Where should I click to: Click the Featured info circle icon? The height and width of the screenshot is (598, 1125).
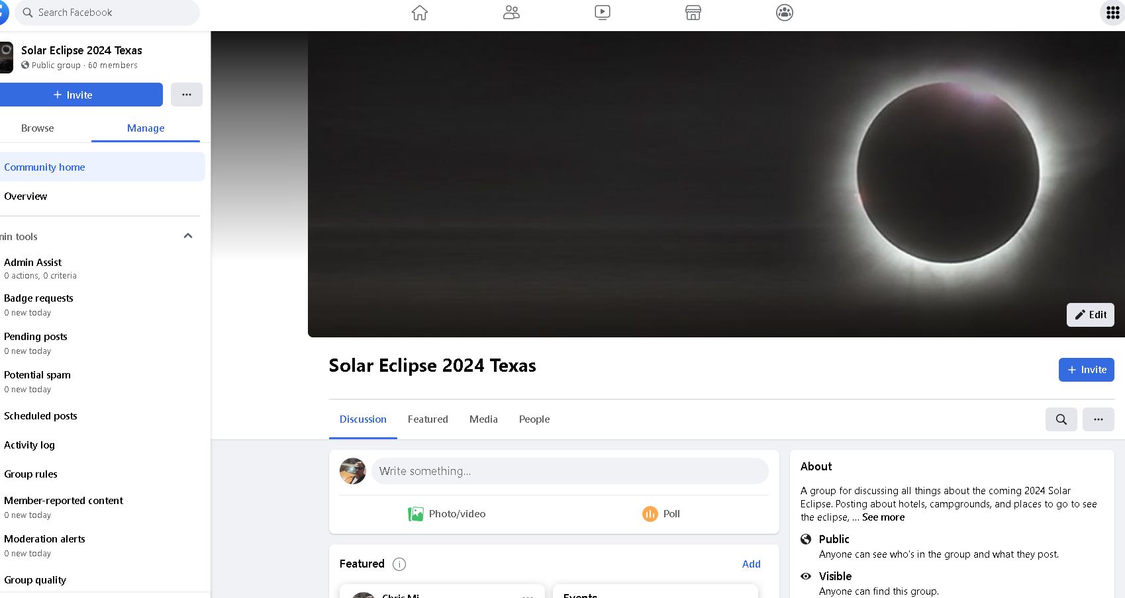coord(399,564)
